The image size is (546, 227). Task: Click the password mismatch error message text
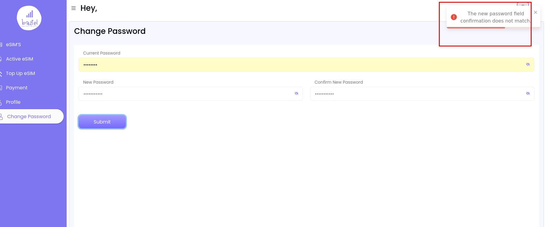(496, 17)
